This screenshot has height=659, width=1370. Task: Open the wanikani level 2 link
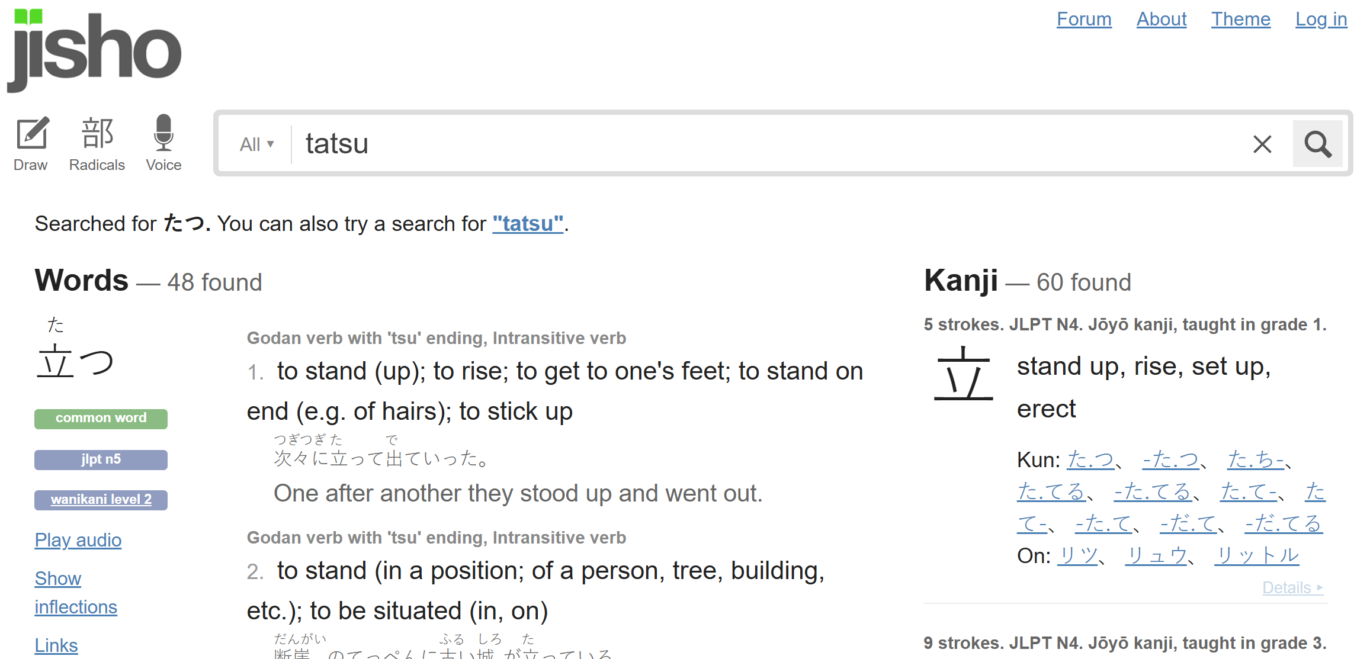pyautogui.click(x=101, y=500)
